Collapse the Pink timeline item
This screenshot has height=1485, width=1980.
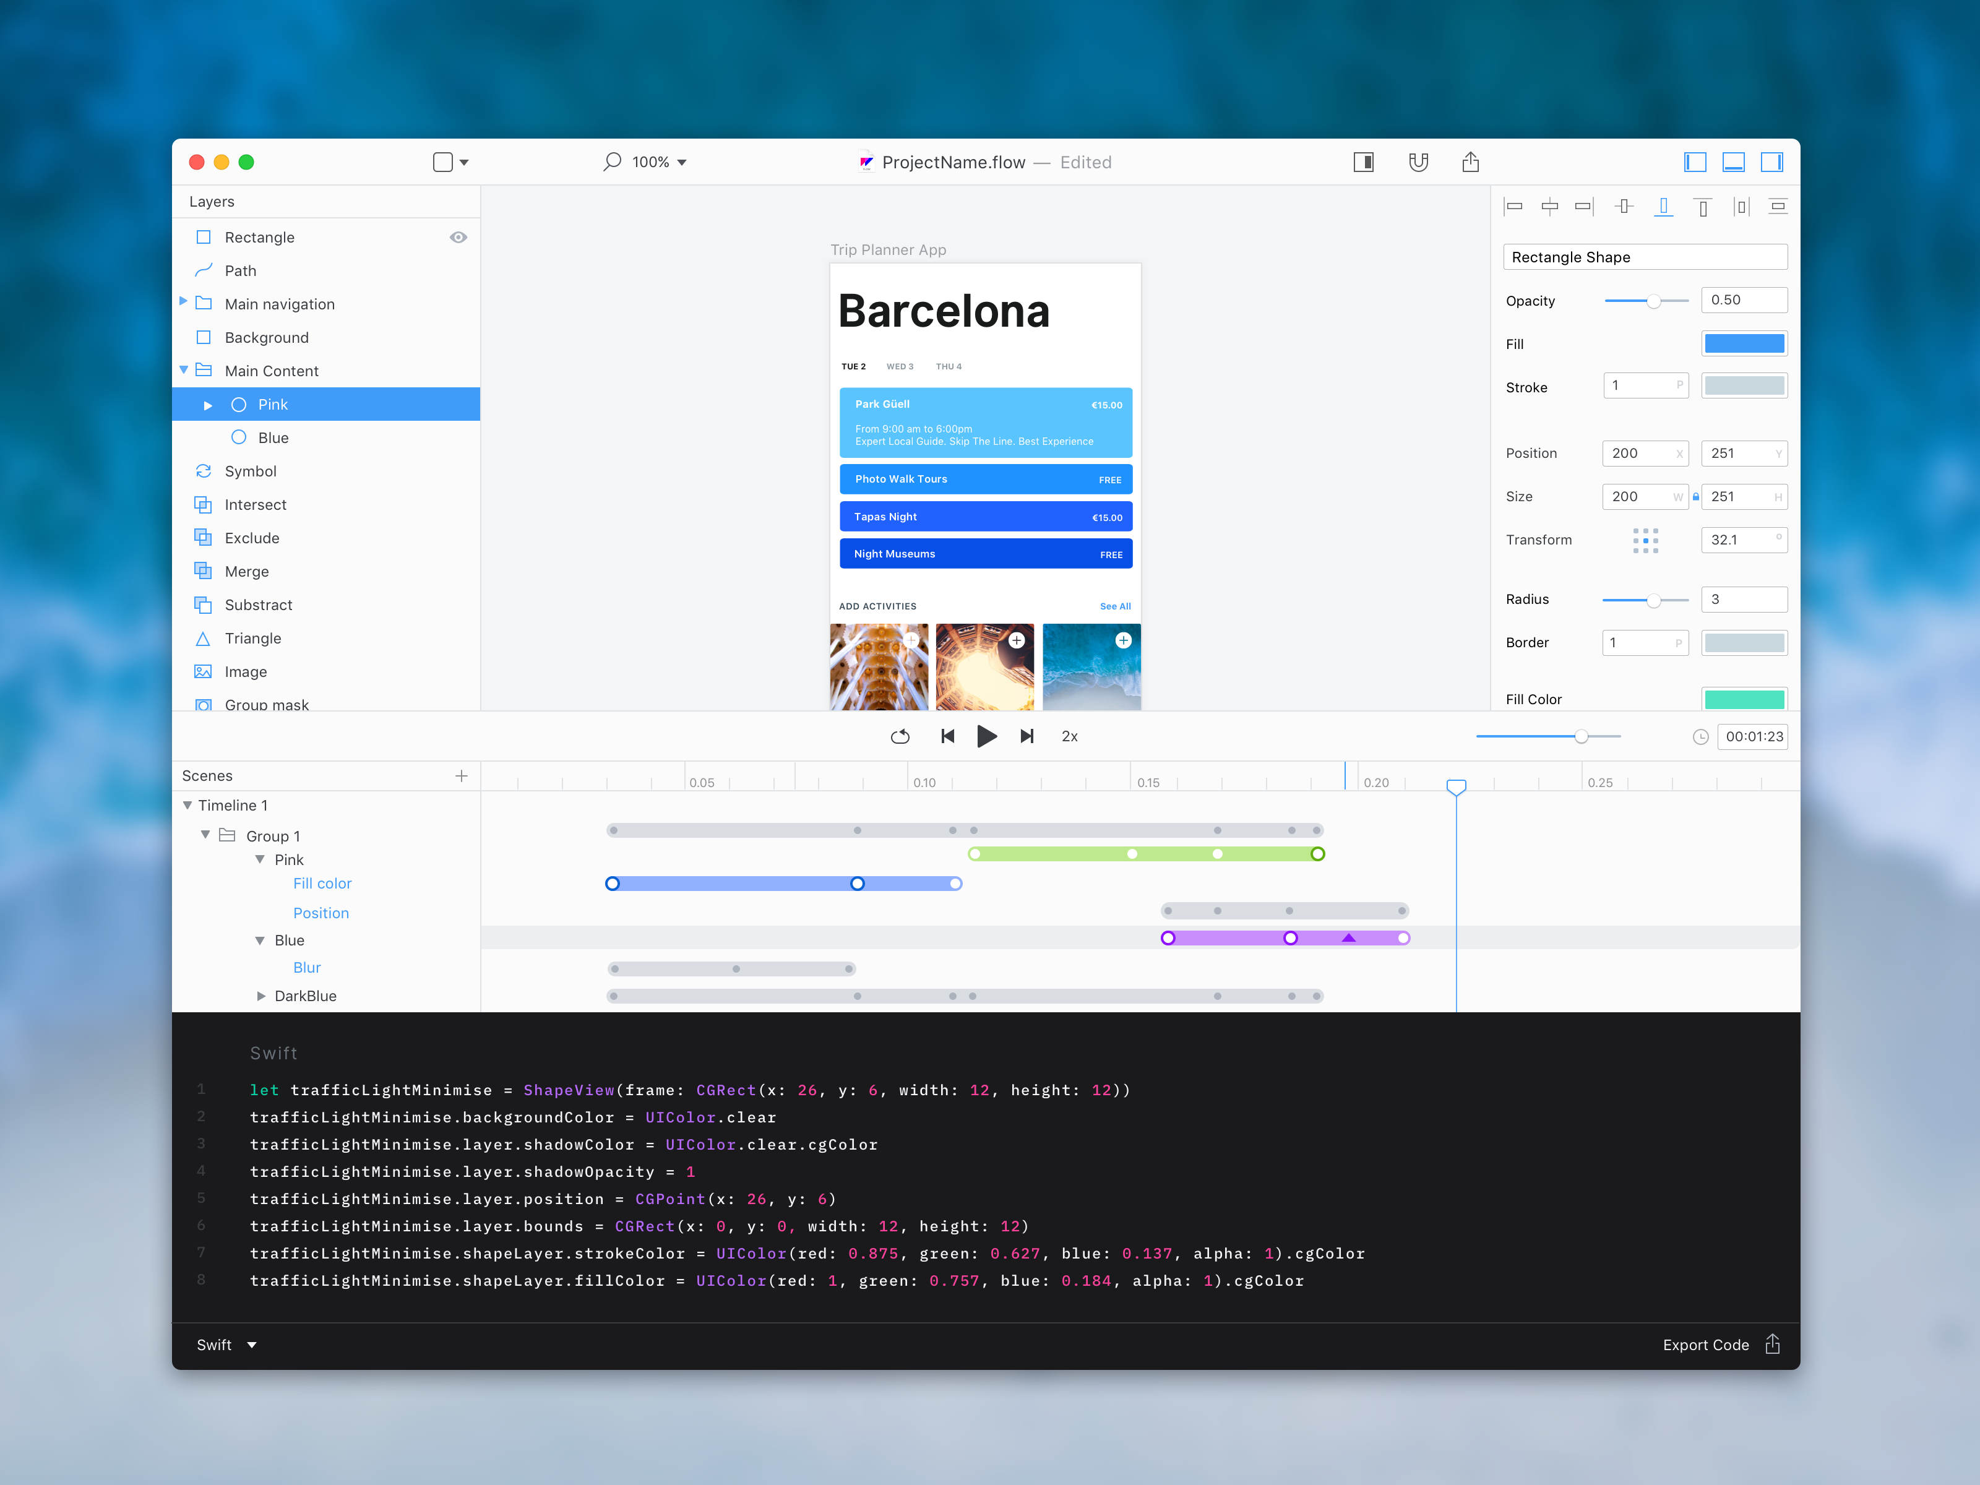click(260, 859)
